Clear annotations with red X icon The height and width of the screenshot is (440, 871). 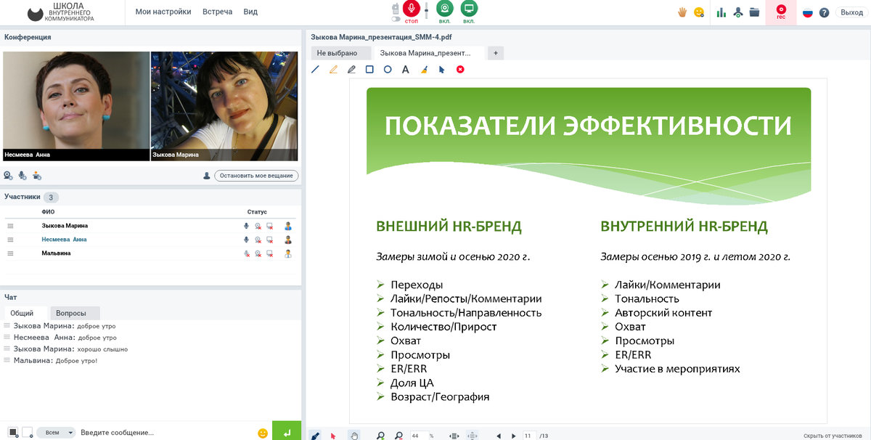tap(460, 70)
